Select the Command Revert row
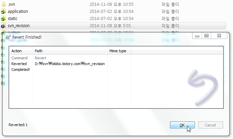Screen dimensions: 233x139 coord(116,58)
